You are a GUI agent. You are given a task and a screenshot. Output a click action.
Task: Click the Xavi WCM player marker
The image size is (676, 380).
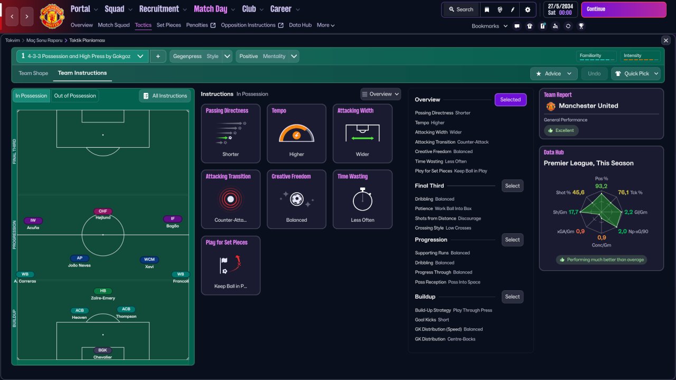click(x=149, y=262)
